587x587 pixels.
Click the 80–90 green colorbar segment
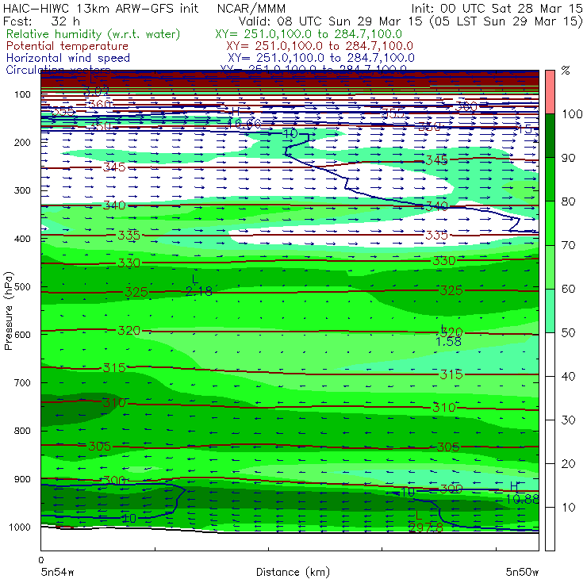pyautogui.click(x=550, y=179)
